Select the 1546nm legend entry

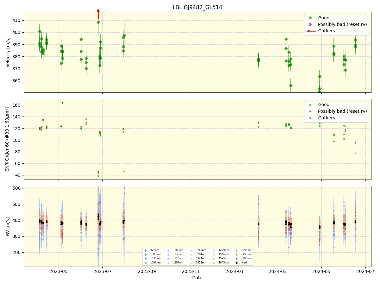point(221,254)
